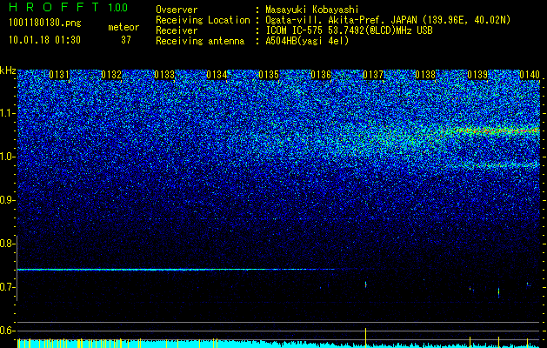Select the file name 1001180130.png
This screenshot has height=348, width=547.
[45, 23]
